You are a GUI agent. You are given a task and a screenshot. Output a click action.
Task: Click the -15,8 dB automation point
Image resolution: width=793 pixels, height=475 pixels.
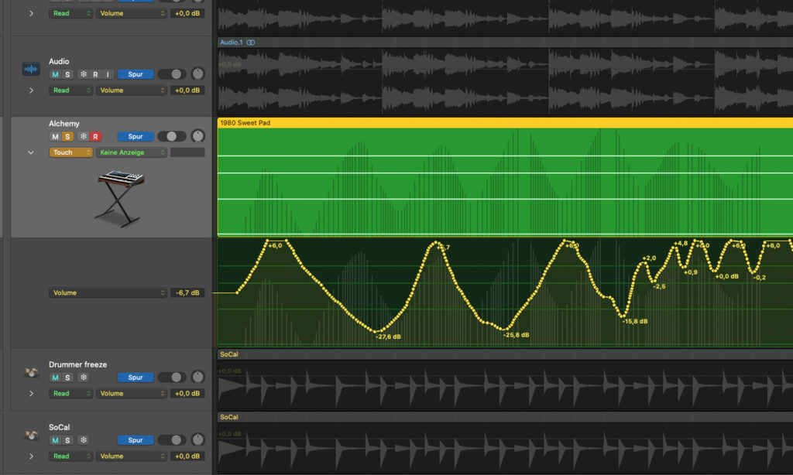623,316
